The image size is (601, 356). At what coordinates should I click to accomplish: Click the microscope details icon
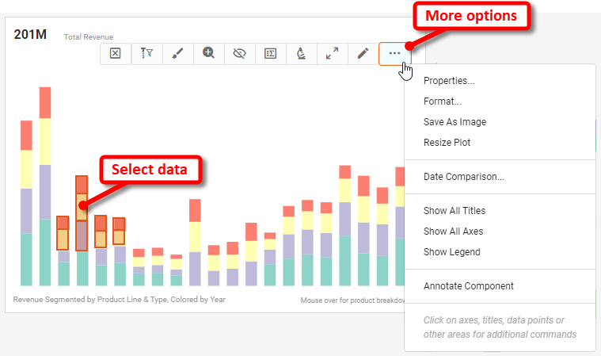pos(301,53)
